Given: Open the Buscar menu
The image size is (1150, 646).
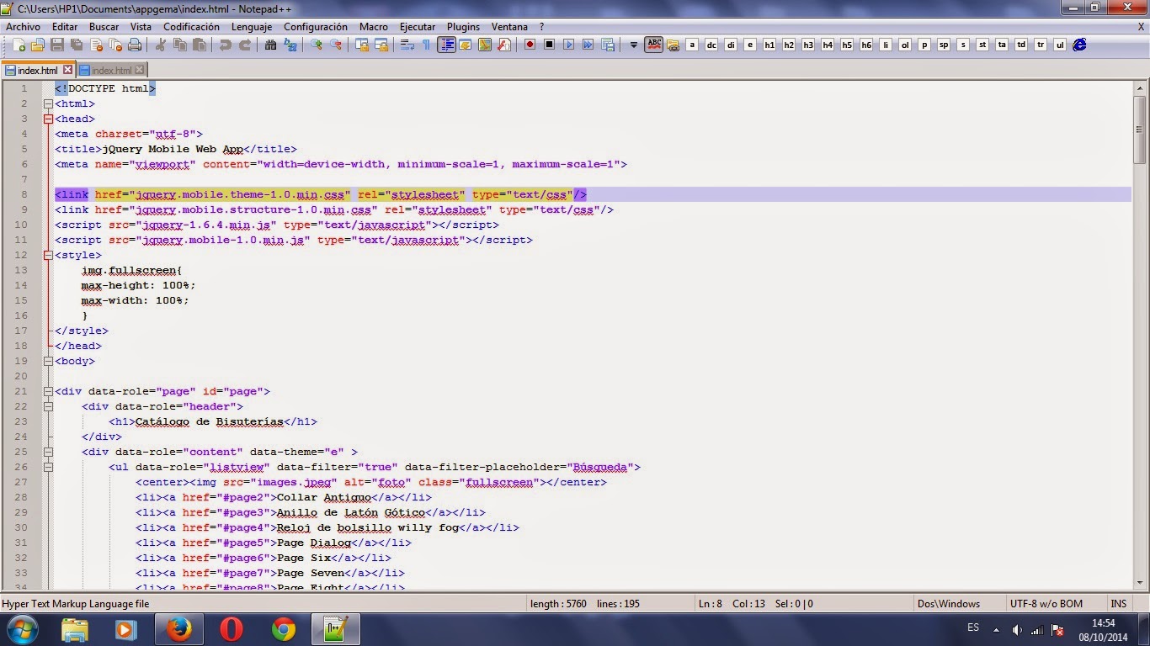Looking at the screenshot, I should pyautogui.click(x=104, y=27).
